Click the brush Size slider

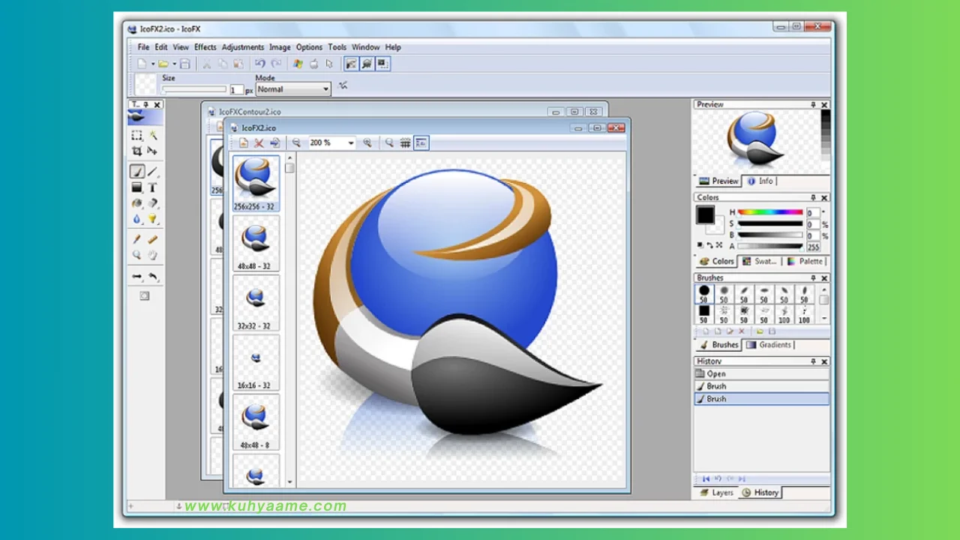click(194, 89)
